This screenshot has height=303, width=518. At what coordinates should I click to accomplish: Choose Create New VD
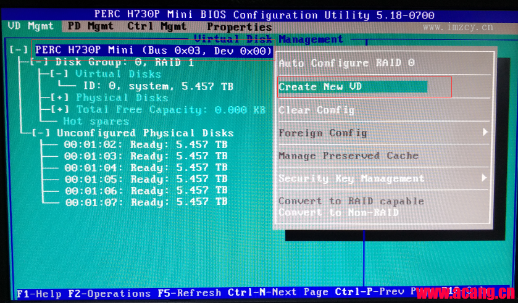point(353,87)
